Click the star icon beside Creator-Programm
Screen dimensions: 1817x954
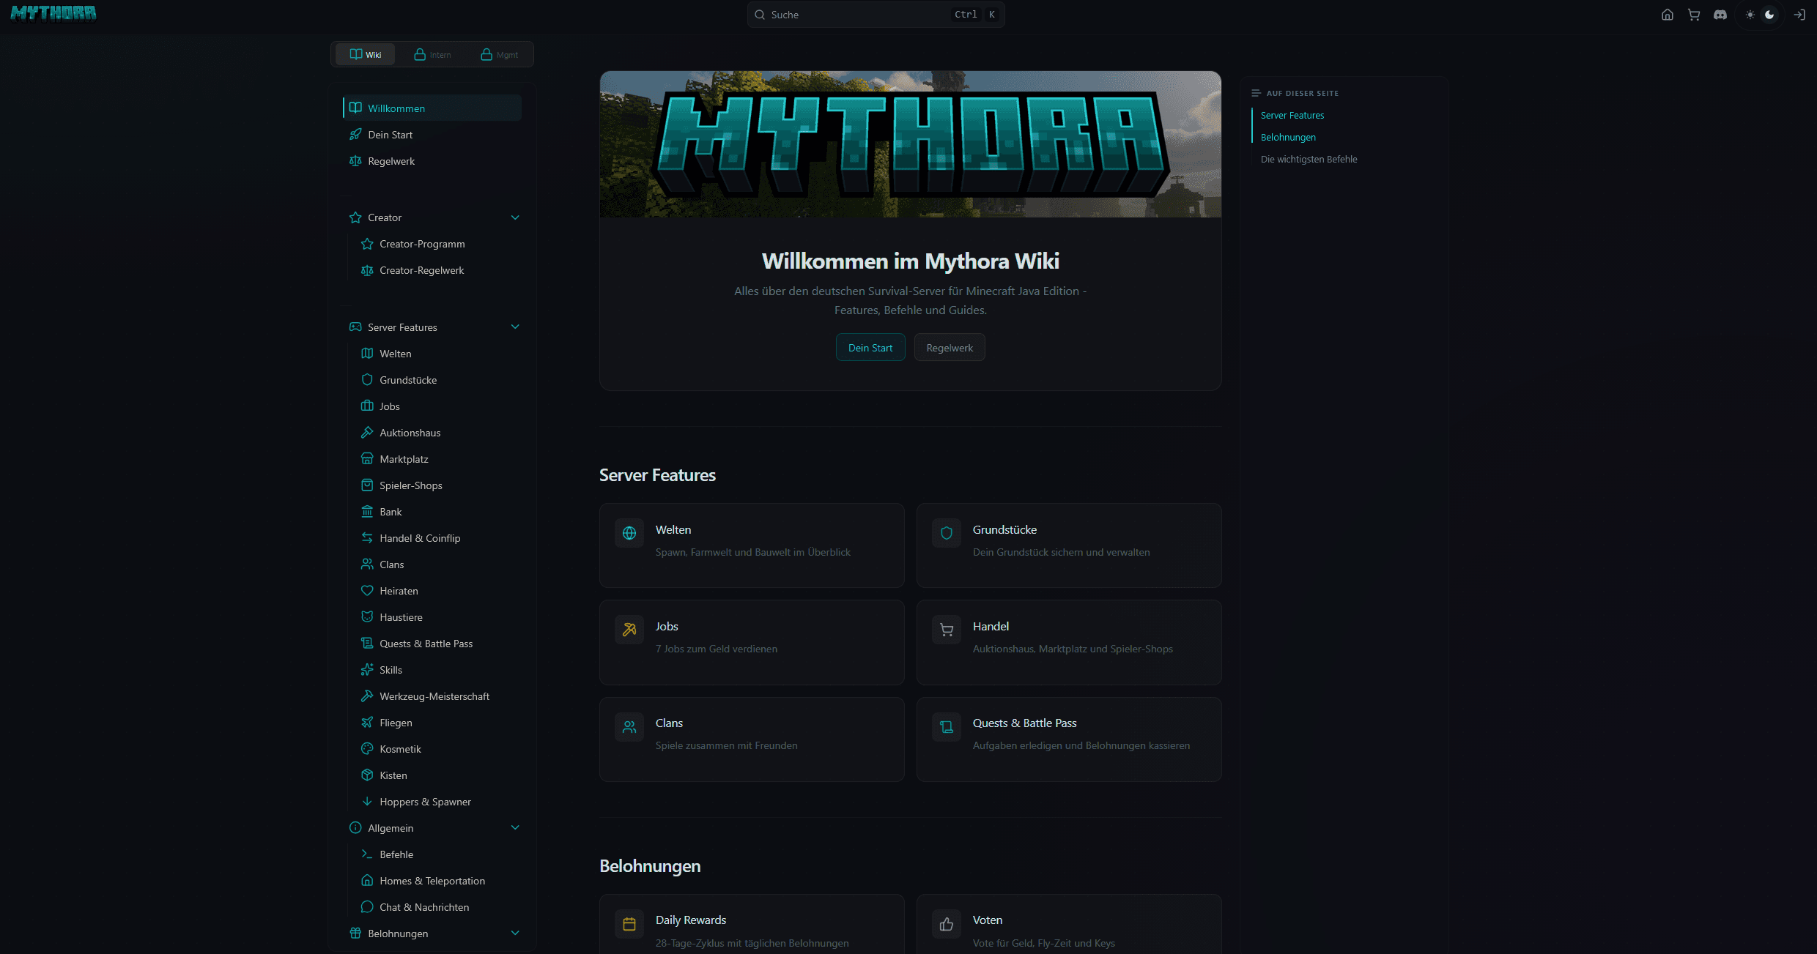pyautogui.click(x=367, y=244)
